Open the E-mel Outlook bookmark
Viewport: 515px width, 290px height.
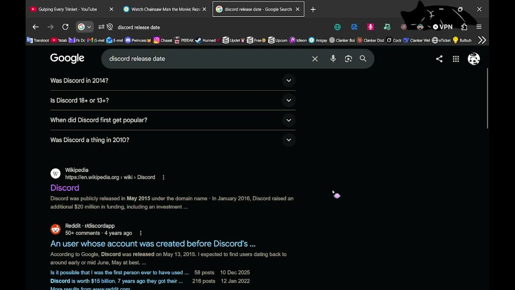(x=115, y=40)
